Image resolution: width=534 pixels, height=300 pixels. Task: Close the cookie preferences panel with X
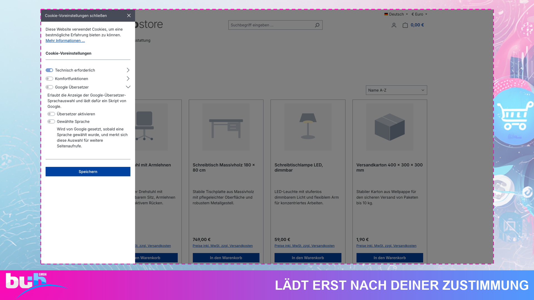click(129, 16)
